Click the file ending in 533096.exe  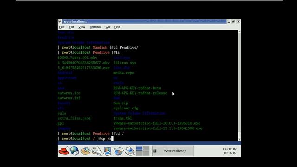84,68
